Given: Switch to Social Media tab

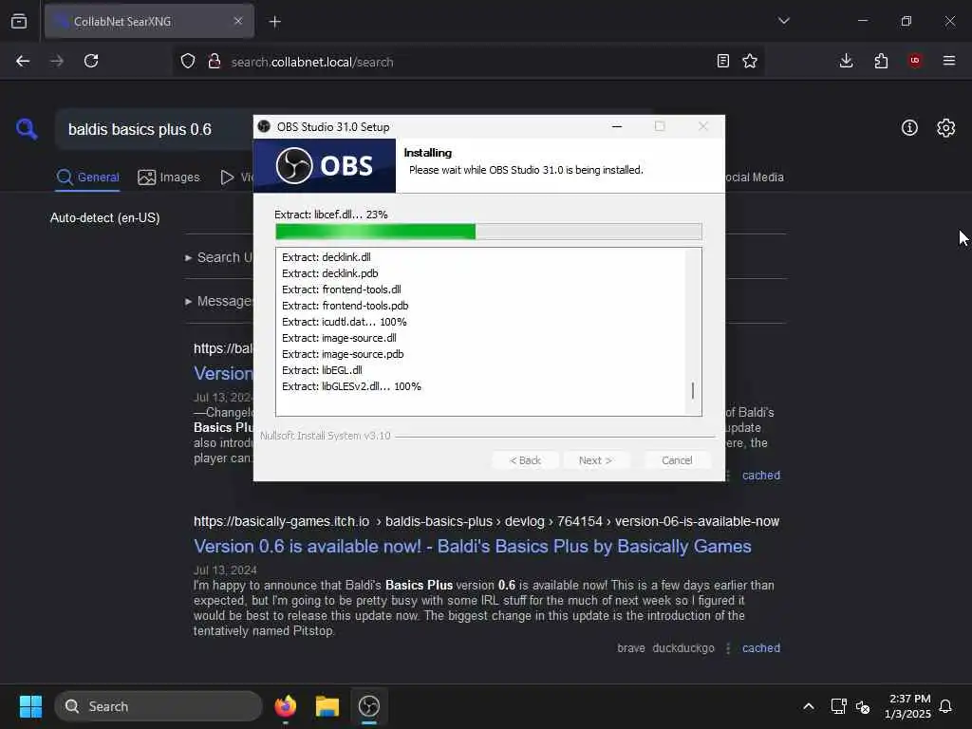Looking at the screenshot, I should [x=755, y=178].
